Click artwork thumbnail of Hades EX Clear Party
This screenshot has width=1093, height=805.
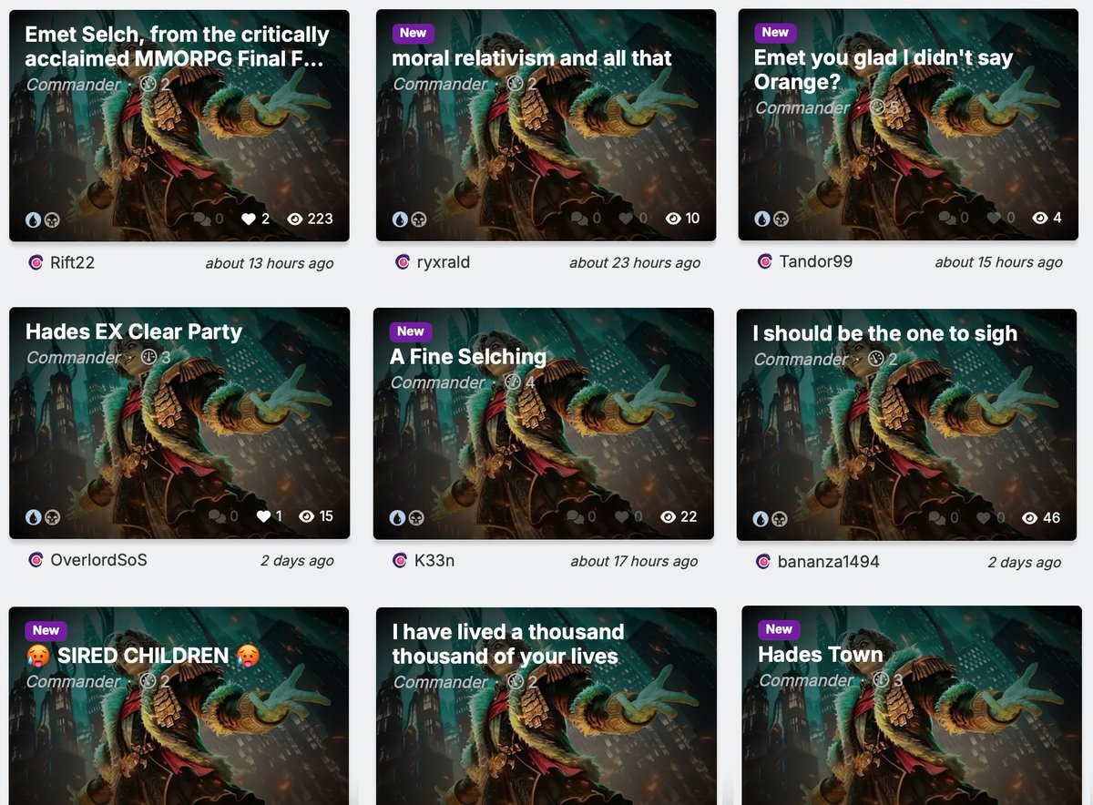(x=179, y=423)
